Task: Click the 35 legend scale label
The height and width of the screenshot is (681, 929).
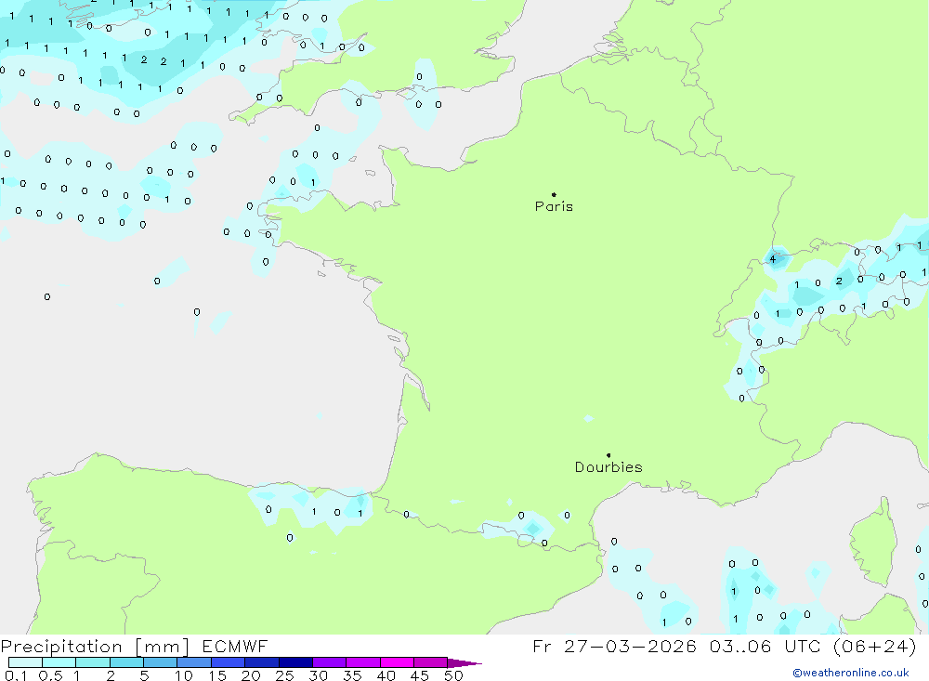Action: pyautogui.click(x=352, y=675)
